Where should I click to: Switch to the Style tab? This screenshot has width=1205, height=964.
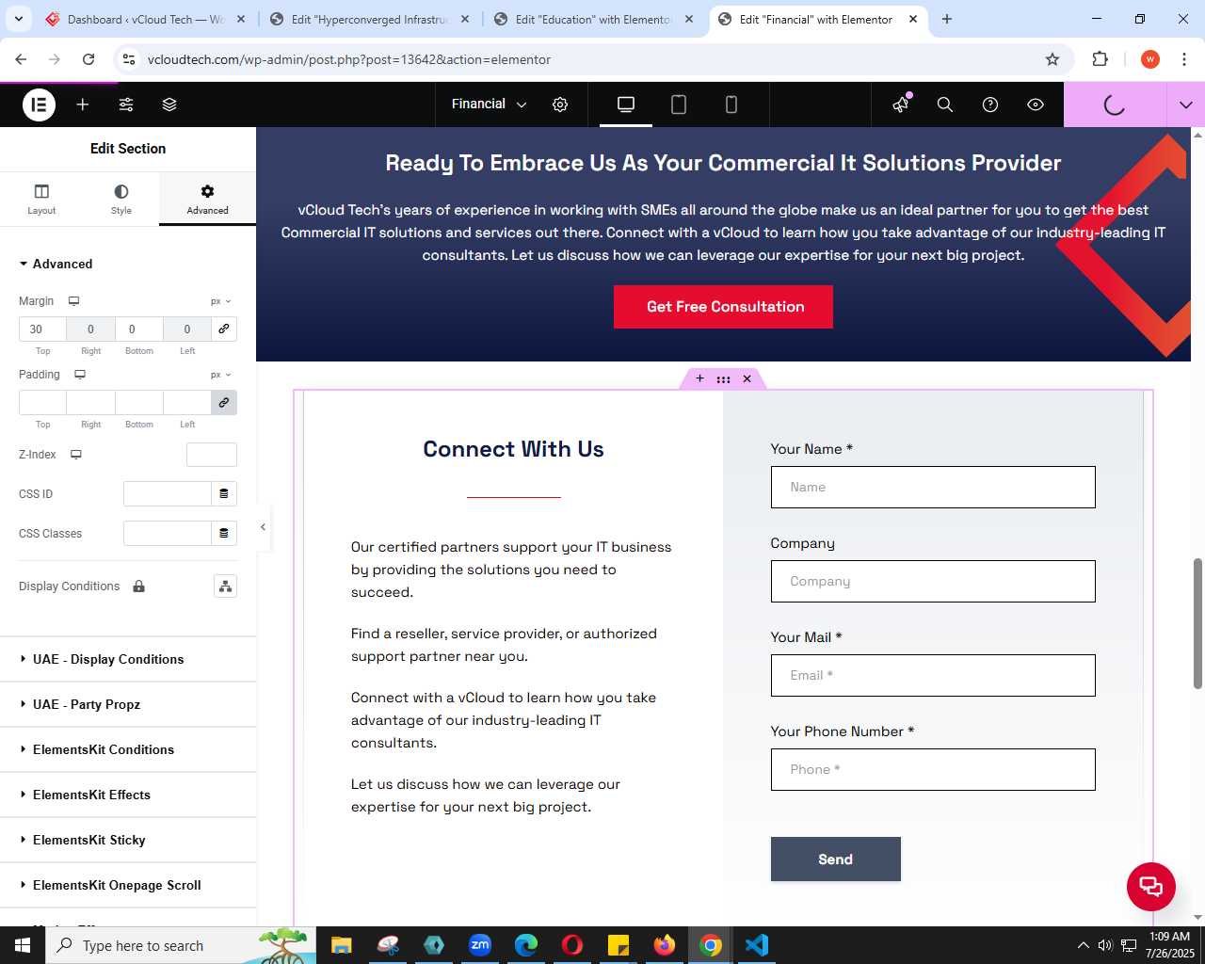tap(121, 199)
